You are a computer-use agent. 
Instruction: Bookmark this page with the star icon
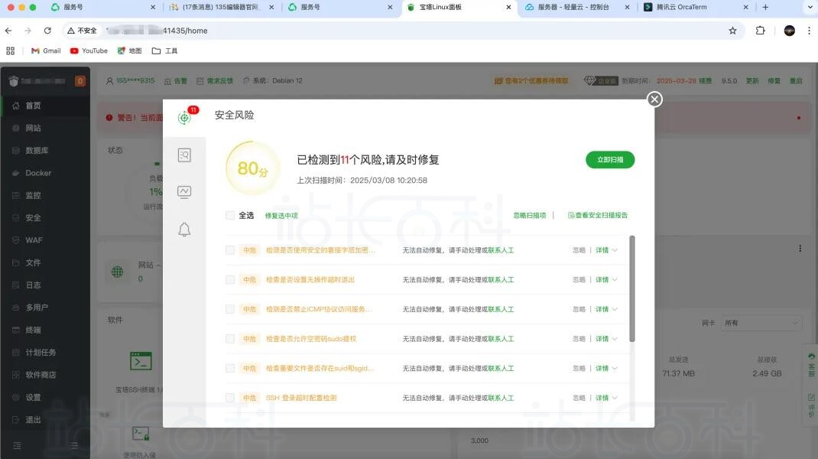pyautogui.click(x=732, y=31)
